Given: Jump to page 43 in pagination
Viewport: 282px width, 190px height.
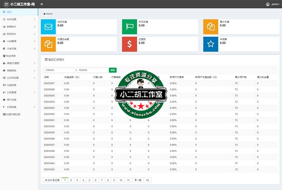Looking at the screenshot, I should pyautogui.click(x=148, y=180).
